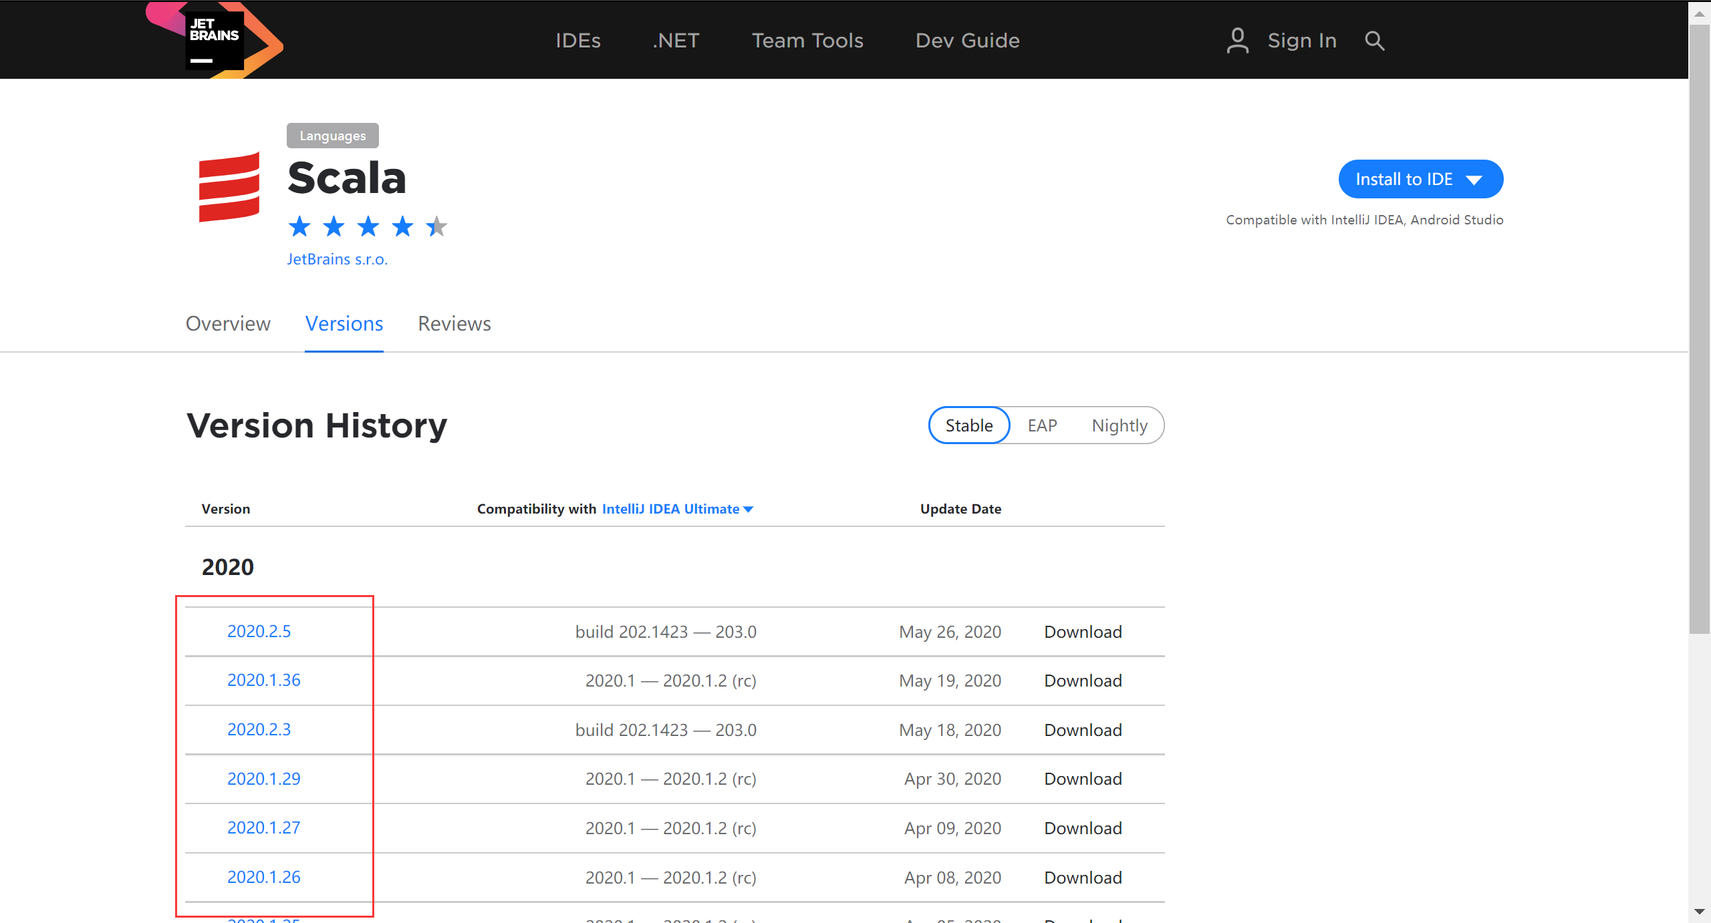Screen dimensions: 1711x923
Task: Click the Sign In user icon
Action: click(x=1237, y=40)
